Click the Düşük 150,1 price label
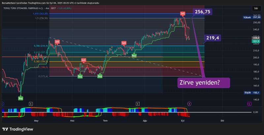The image size is (264, 135). tap(252, 93)
